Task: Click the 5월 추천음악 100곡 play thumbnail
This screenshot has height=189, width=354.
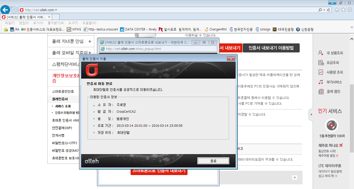Action: (x=331, y=125)
